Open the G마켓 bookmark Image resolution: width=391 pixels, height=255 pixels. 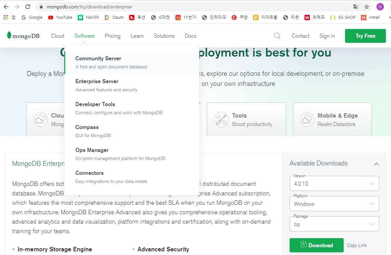click(160, 18)
